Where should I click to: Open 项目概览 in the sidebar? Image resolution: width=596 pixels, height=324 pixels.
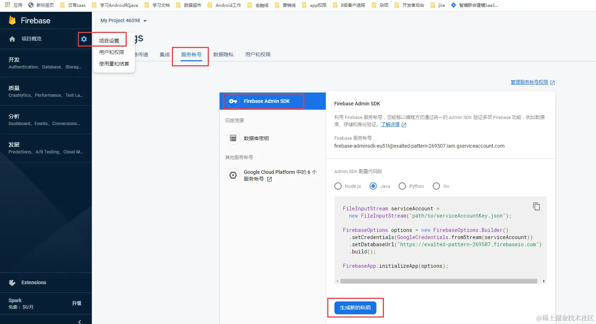pyautogui.click(x=32, y=39)
